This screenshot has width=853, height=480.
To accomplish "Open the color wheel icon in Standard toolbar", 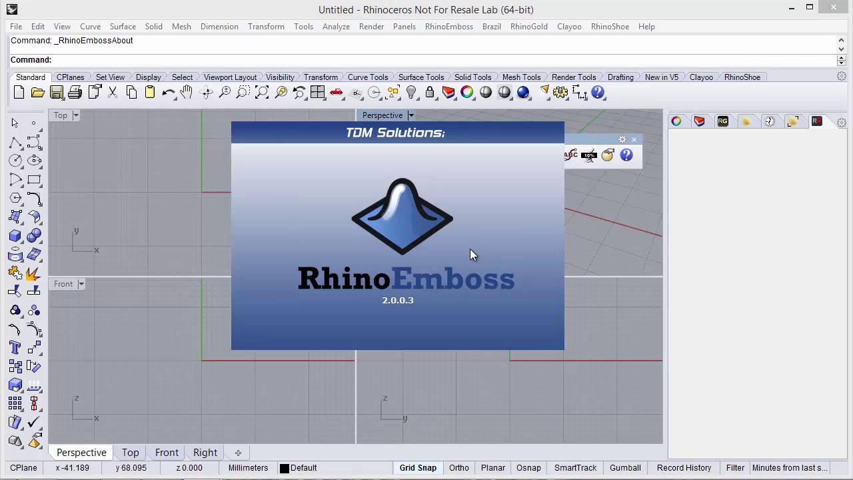I will click(x=467, y=93).
